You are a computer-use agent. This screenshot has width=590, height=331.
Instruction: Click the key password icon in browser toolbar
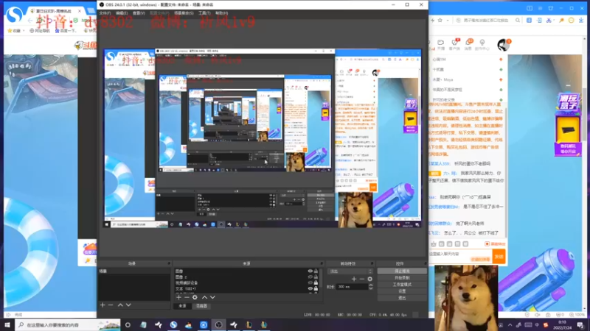[562, 21]
